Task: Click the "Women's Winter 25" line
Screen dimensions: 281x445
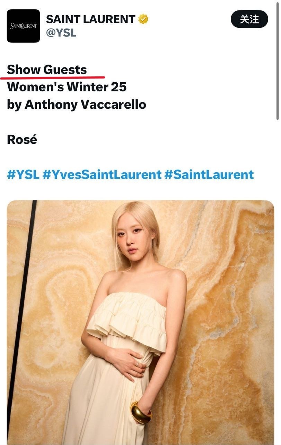Action: [x=67, y=87]
